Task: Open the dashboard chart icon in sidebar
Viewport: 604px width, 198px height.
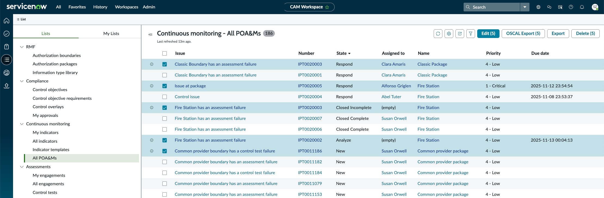Action: [x=7, y=73]
